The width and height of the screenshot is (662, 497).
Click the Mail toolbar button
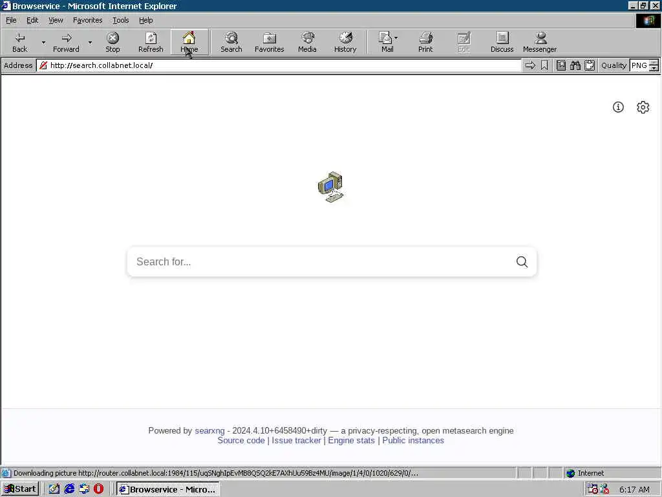[x=387, y=42]
